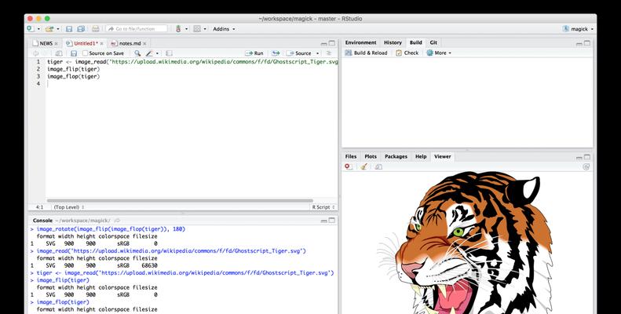The image size is (621, 314).
Task: Focus the Go to file/function field
Action: [137, 29]
